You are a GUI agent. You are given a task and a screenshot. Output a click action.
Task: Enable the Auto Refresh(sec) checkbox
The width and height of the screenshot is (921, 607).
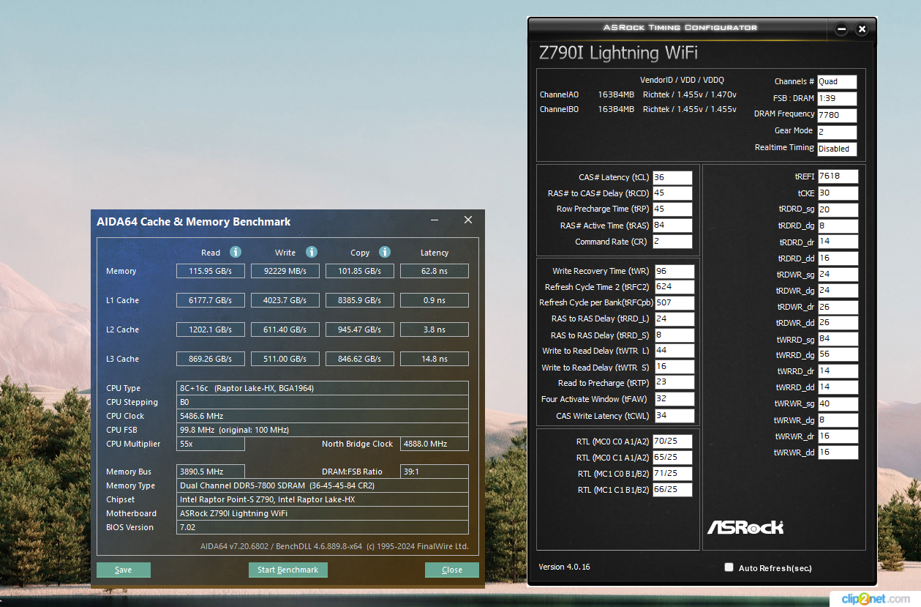pos(729,567)
